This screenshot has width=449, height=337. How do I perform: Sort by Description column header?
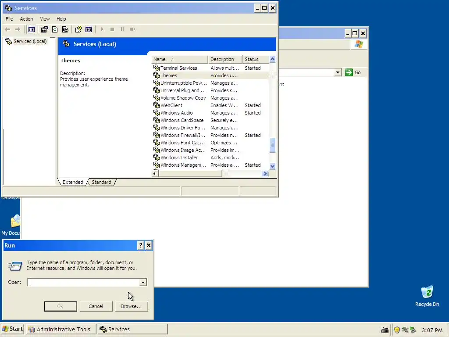point(225,59)
